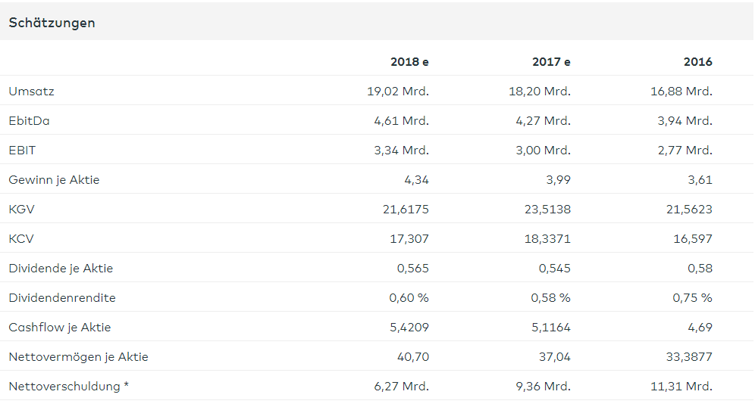Click the Nettoverschuldung * row label
Screen dimensions: 755x407
point(68,387)
